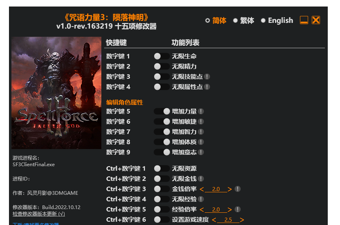Enable 无限经验 switch
The height and width of the screenshot is (225, 340).
[162, 199]
